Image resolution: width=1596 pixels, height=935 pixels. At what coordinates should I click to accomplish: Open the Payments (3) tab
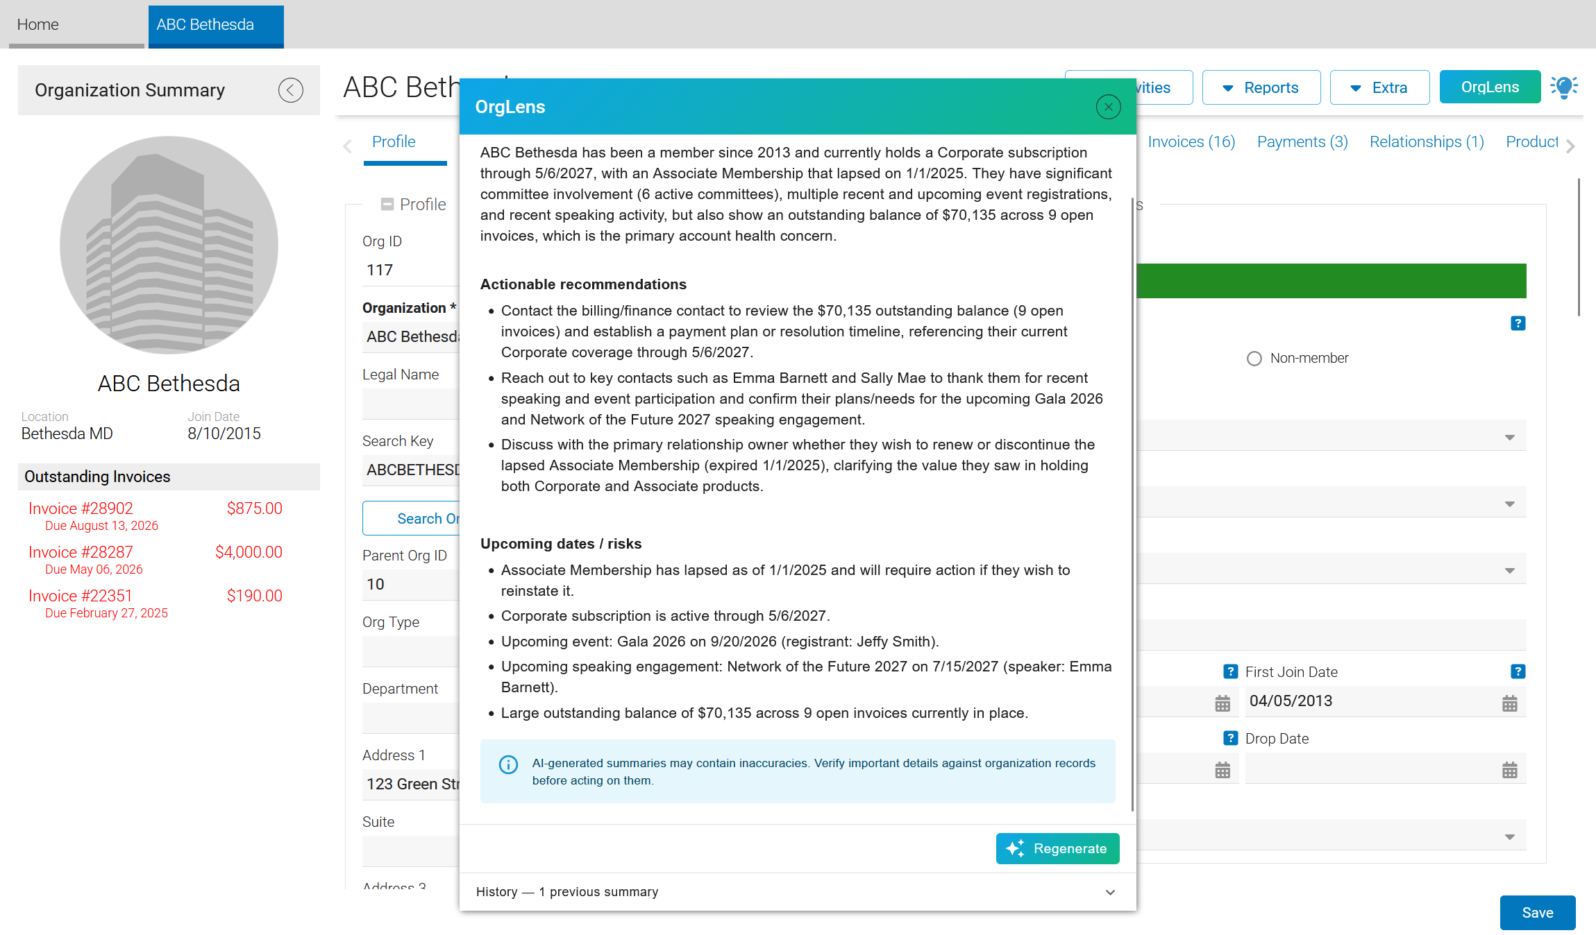[x=1302, y=142]
